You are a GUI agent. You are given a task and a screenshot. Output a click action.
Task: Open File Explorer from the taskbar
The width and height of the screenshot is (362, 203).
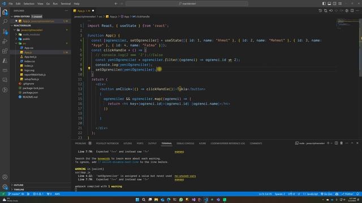pos(156,200)
